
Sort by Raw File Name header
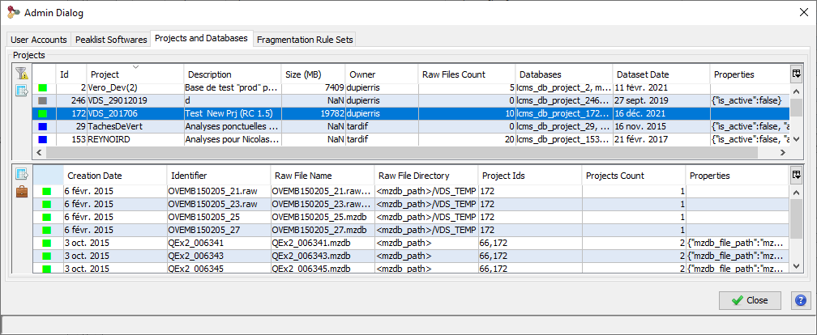pyautogui.click(x=323, y=176)
